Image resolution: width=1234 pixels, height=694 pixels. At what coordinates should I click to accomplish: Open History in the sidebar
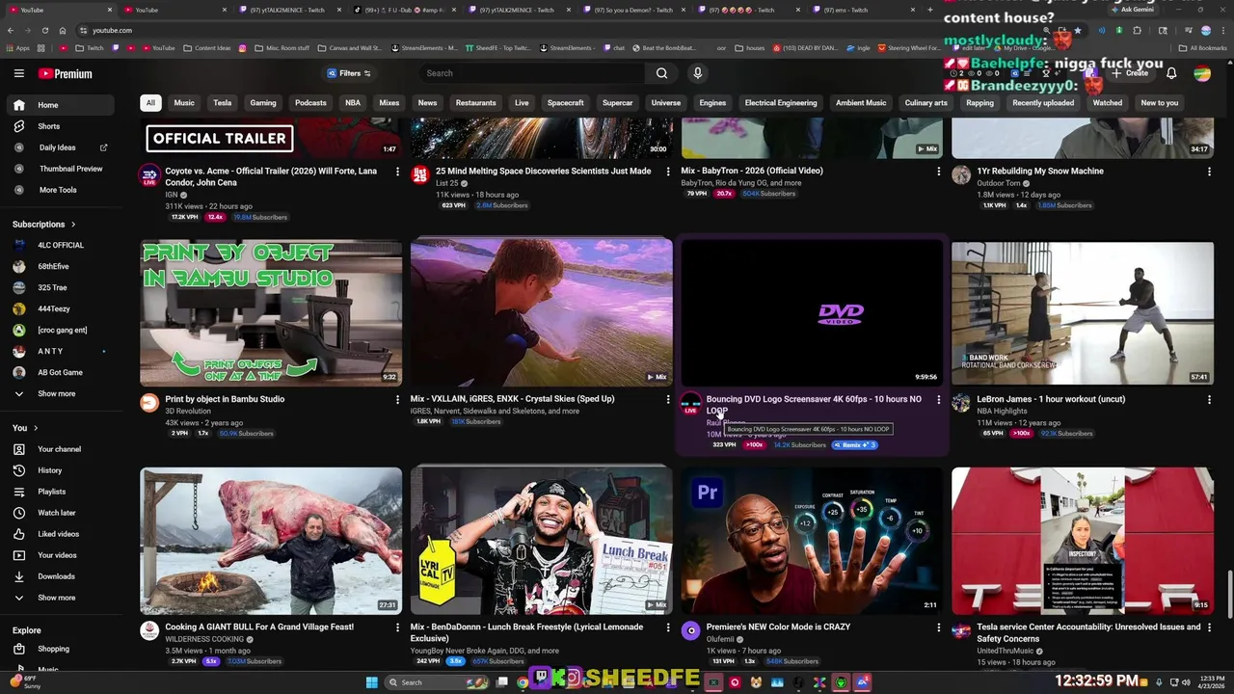click(60, 470)
